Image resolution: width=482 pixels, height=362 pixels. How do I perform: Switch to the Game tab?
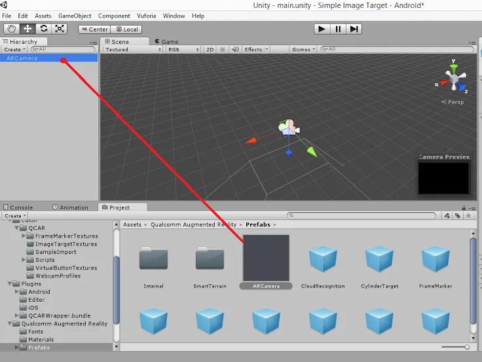coord(166,41)
